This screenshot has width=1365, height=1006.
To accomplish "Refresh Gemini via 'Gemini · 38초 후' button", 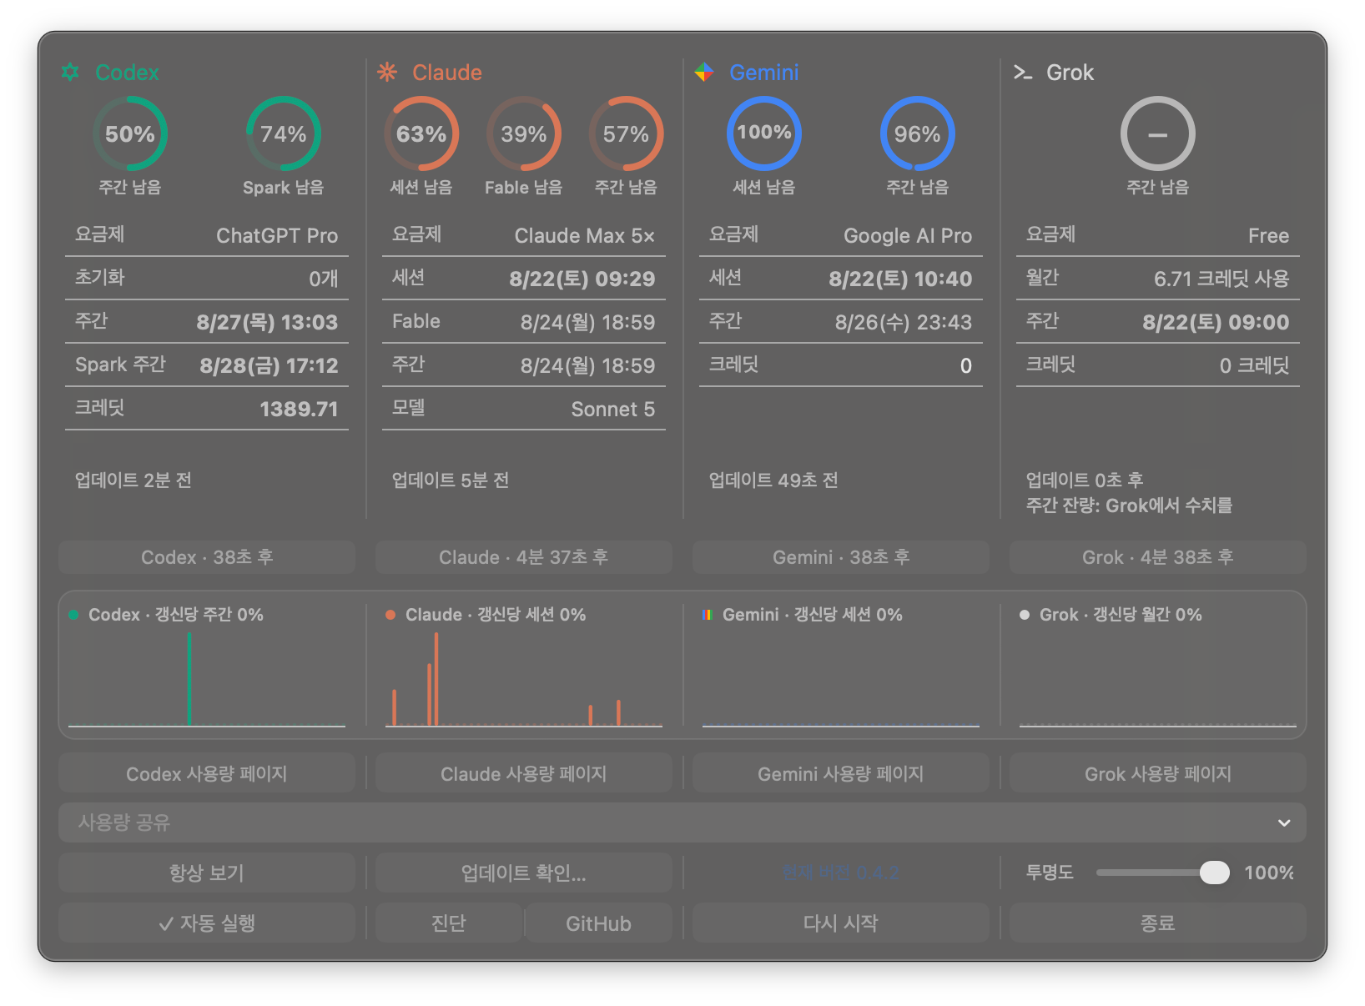I will (841, 557).
